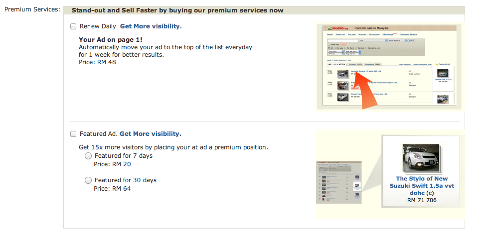Click the Featured Ad star icon in preview
The width and height of the screenshot is (490, 237).
pyautogui.click(x=437, y=64)
